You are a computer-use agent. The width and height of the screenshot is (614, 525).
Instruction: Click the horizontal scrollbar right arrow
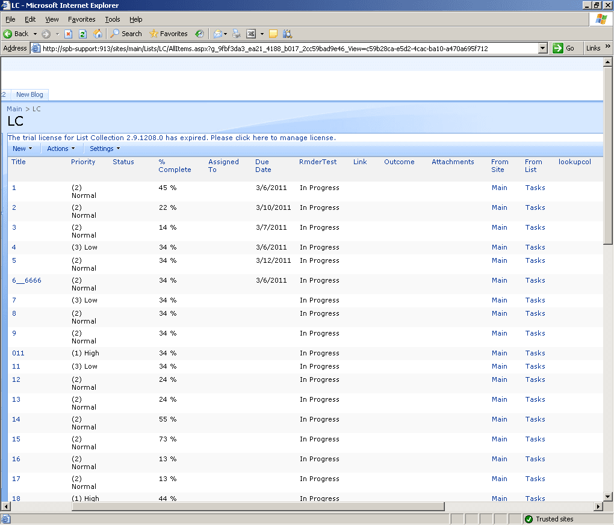coord(598,506)
